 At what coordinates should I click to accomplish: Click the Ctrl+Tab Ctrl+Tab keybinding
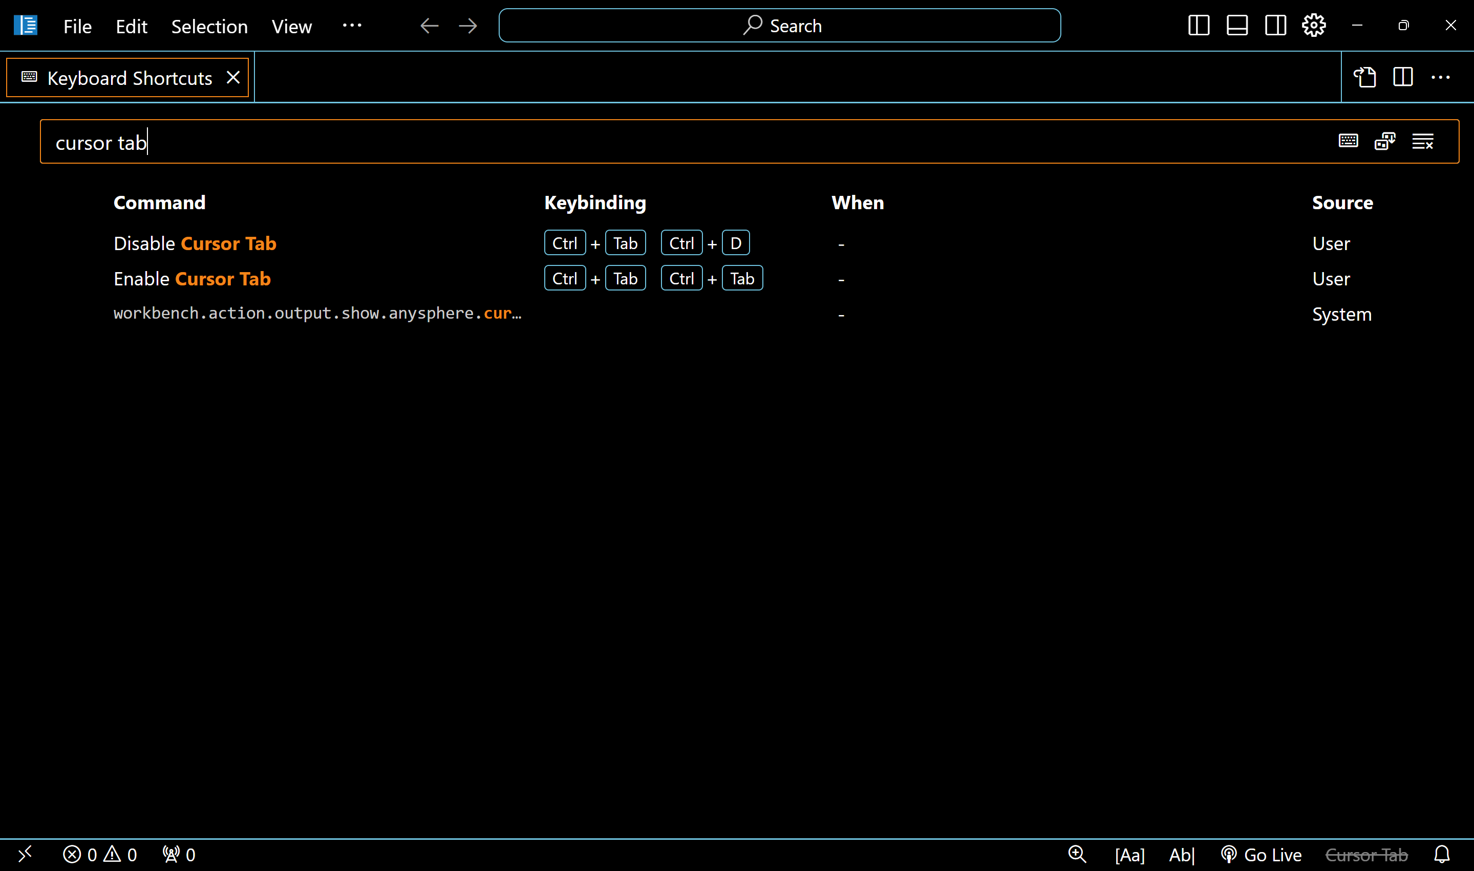click(653, 278)
